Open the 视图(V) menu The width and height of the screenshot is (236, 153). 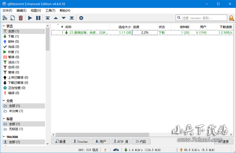click(36, 10)
